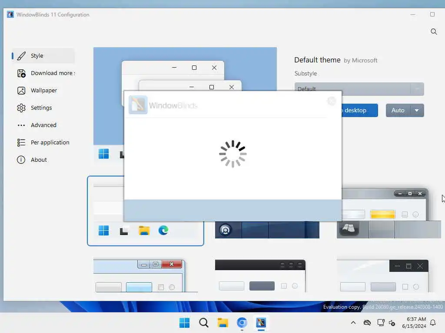Select the red close button style thumbnail
The image size is (445, 333).
point(145,276)
